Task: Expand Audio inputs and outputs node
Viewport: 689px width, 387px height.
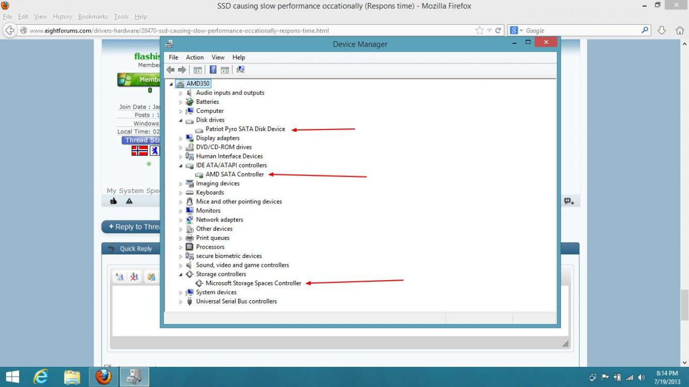Action: (x=181, y=93)
